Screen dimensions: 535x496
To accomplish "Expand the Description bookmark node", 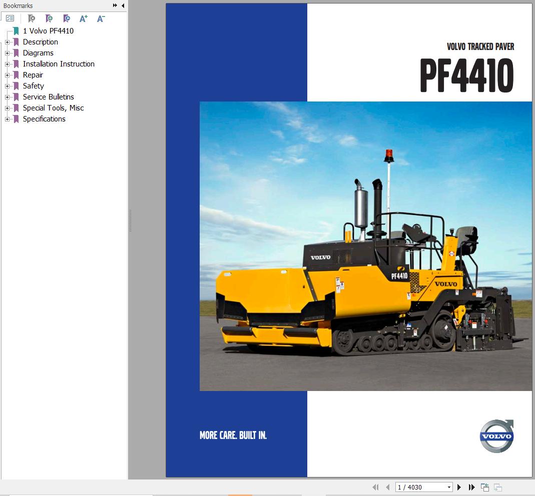I will [x=7, y=42].
